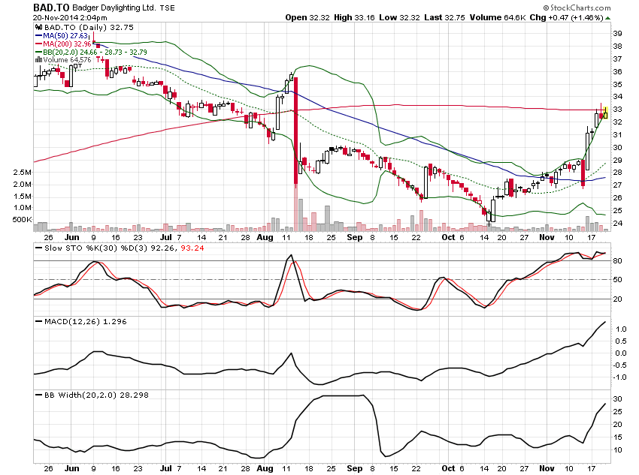Image resolution: width=639 pixels, height=475 pixels.
Task: Click the candlestick icon beside BAD.TO (Daily)
Action: pyautogui.click(x=38, y=27)
